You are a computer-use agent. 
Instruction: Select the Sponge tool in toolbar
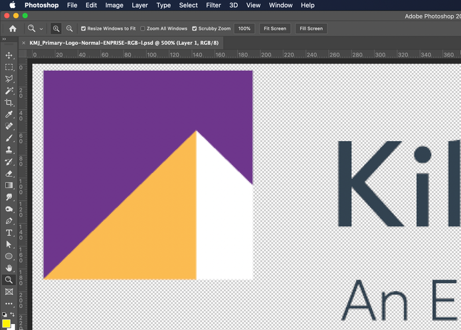coord(9,209)
